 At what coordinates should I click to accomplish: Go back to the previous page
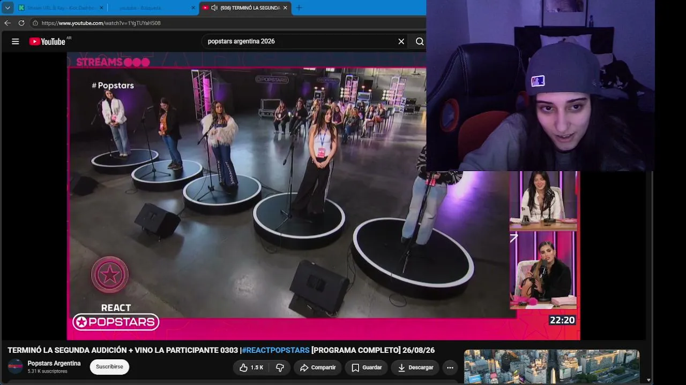tap(8, 23)
